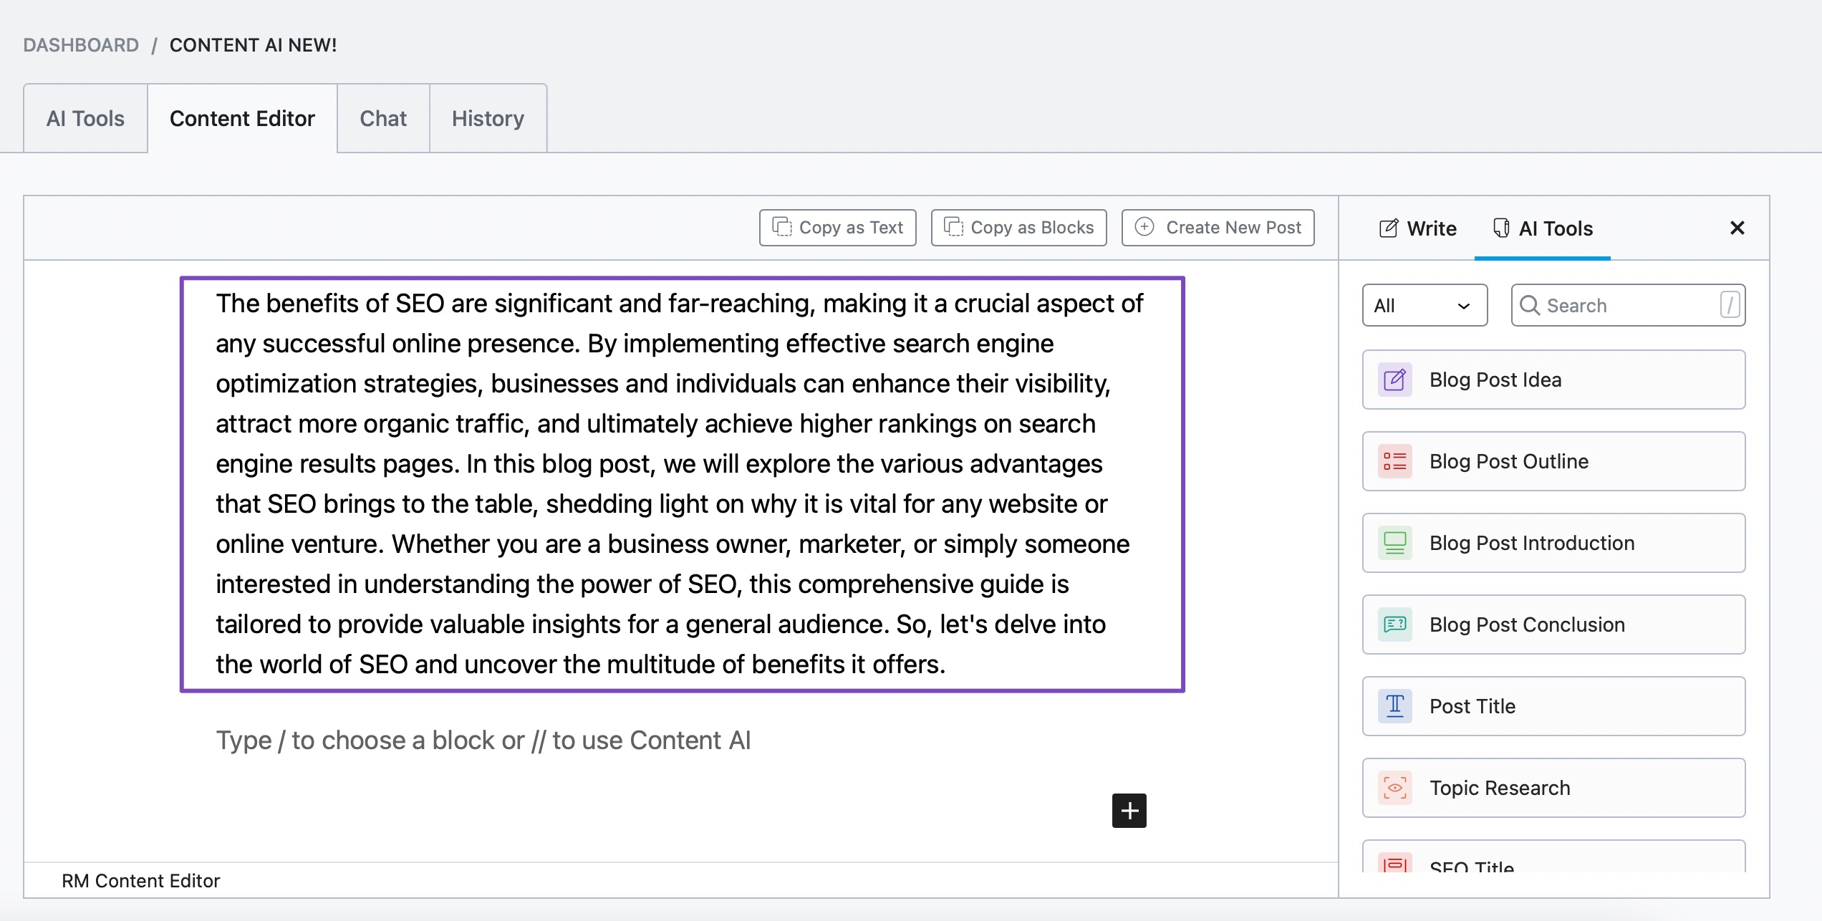Click the Blog Post Conclusion icon

pyautogui.click(x=1394, y=625)
